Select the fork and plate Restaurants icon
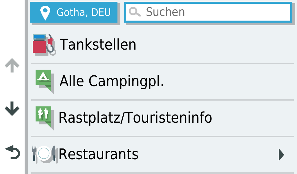The height and width of the screenshot is (174, 297). [x=44, y=154]
